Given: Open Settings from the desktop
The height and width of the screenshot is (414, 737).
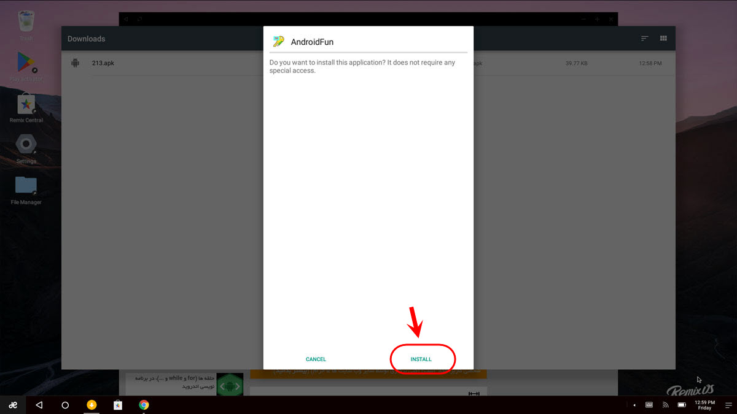Looking at the screenshot, I should (26, 149).
